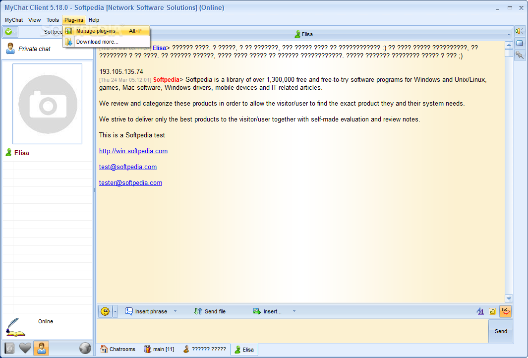Toggle the private contacts person icon
The width and height of the screenshot is (528, 358).
(42, 348)
